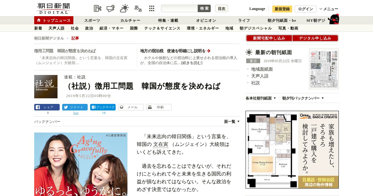Open the オピニオン tab
The width and height of the screenshot is (373, 196).
pyautogui.click(x=206, y=20)
